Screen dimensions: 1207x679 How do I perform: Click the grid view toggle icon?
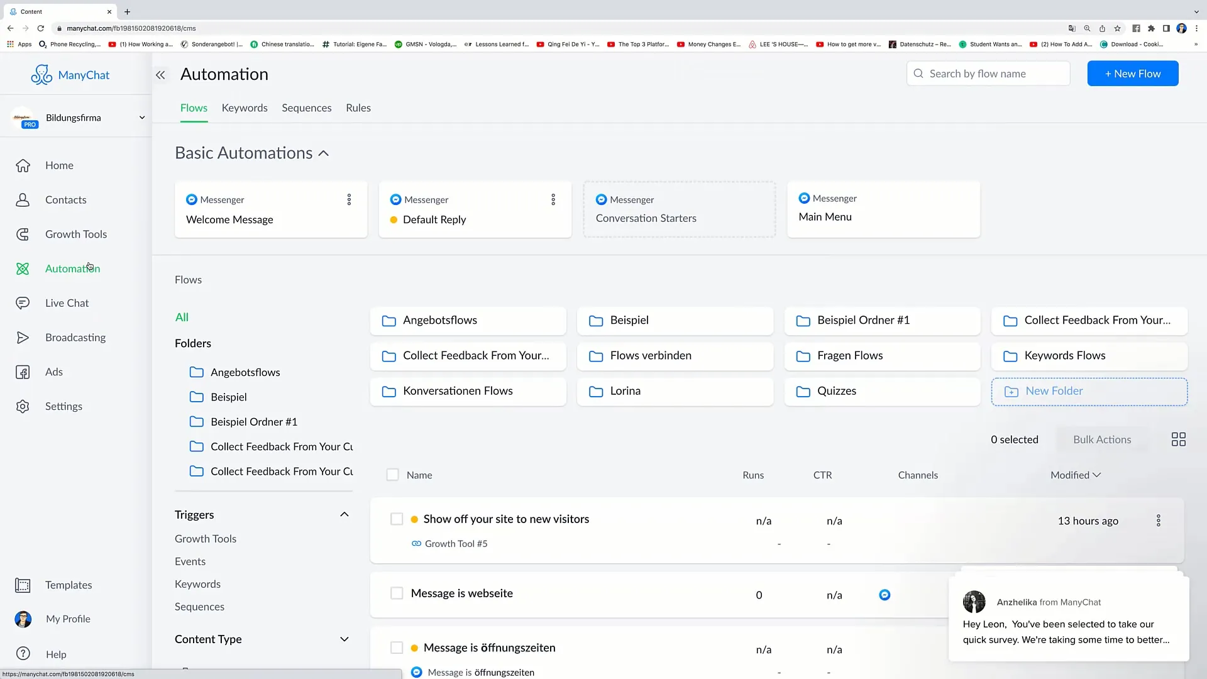point(1179,439)
